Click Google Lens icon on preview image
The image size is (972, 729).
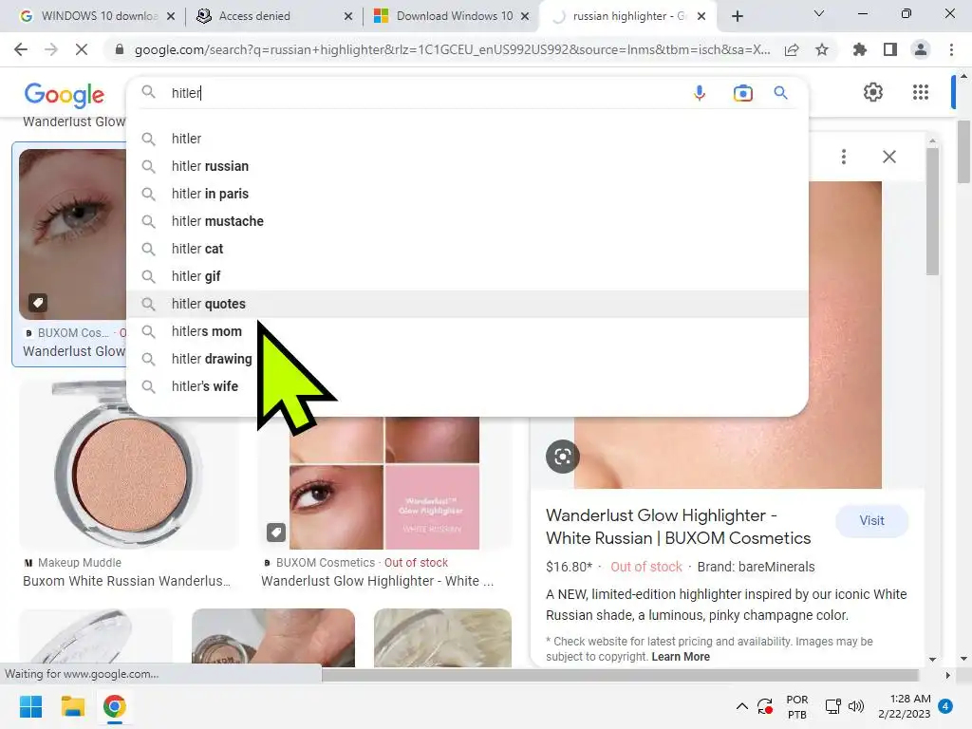pos(562,457)
